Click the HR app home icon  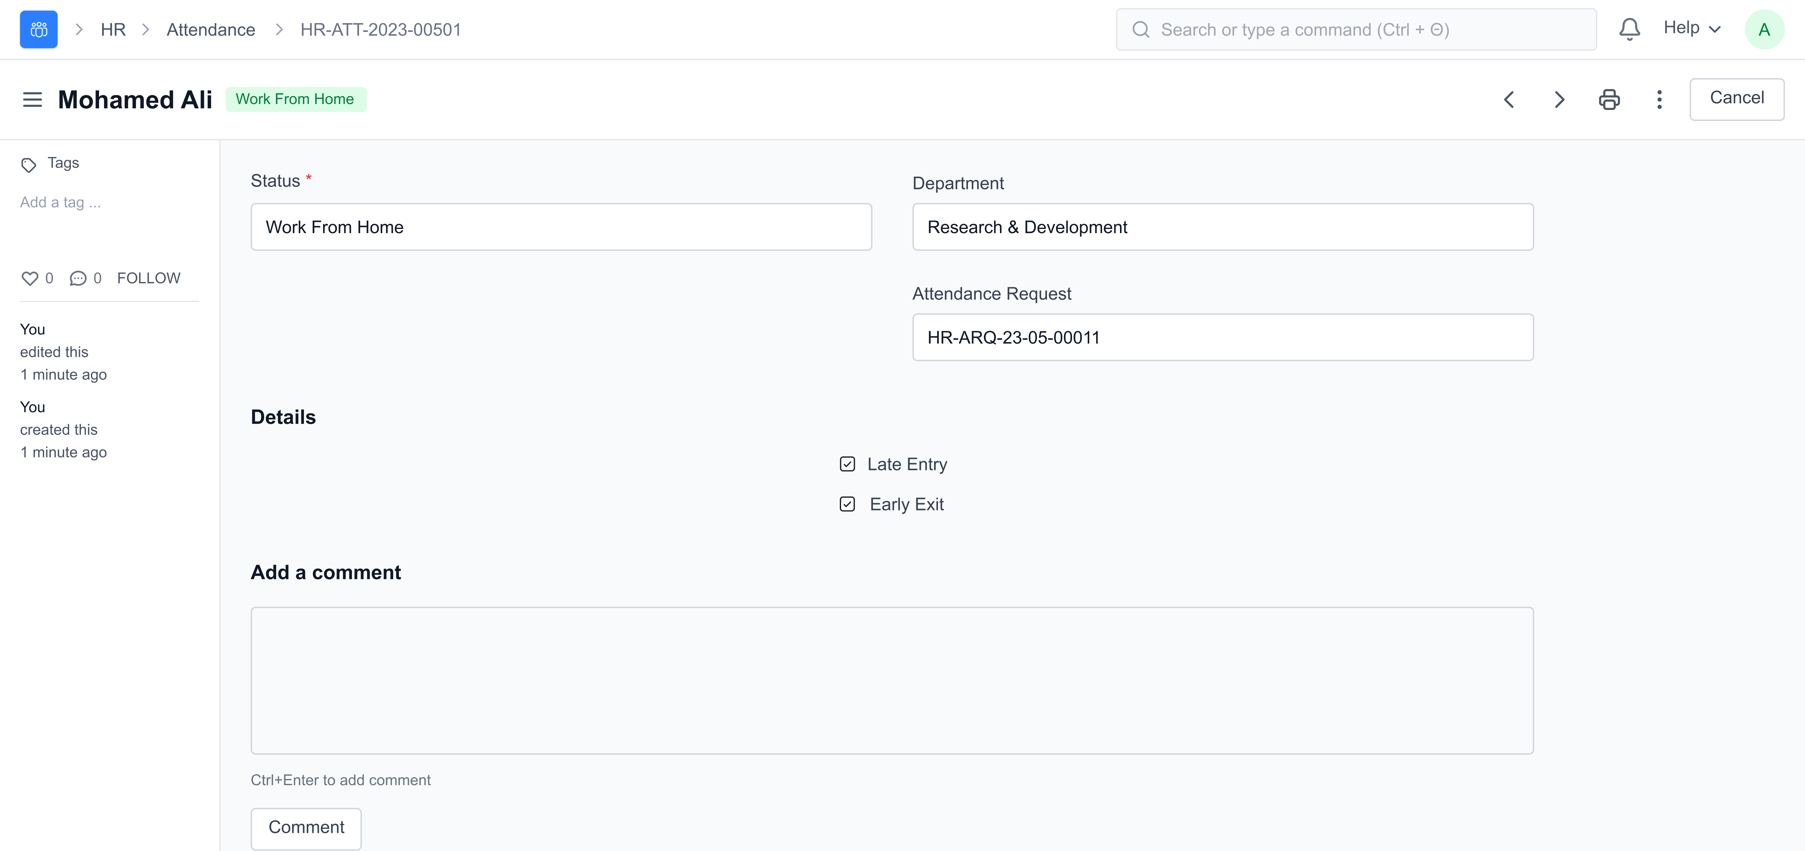39,29
